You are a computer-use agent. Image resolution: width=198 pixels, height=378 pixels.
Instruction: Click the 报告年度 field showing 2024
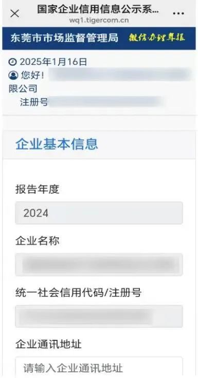click(x=99, y=213)
